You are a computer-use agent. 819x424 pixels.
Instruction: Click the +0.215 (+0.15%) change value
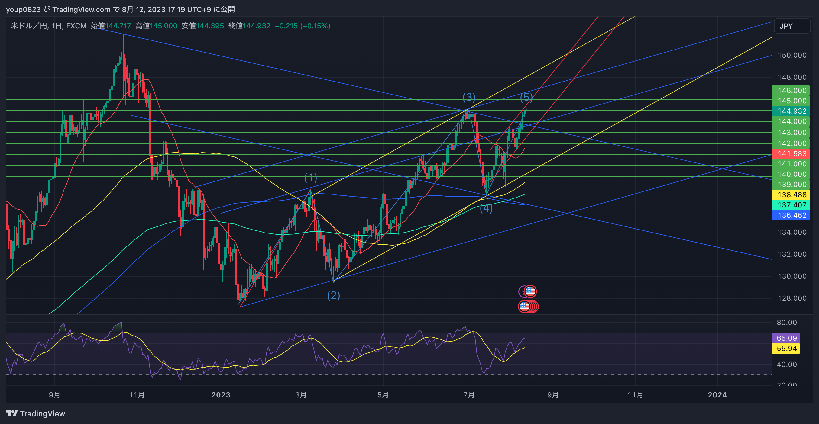pos(302,26)
